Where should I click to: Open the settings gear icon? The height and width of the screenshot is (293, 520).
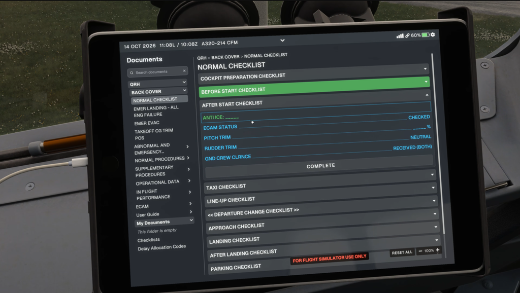(433, 34)
